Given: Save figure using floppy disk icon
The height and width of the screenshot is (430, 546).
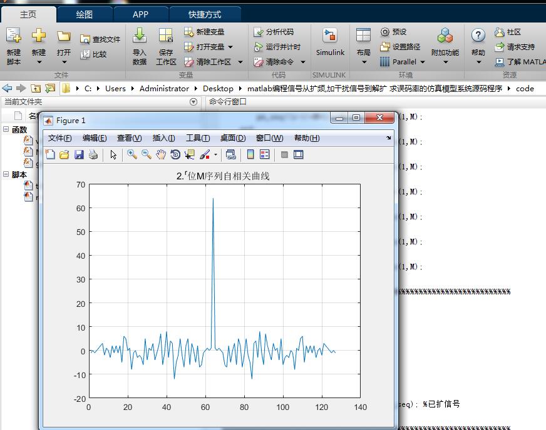Looking at the screenshot, I should click(x=79, y=154).
